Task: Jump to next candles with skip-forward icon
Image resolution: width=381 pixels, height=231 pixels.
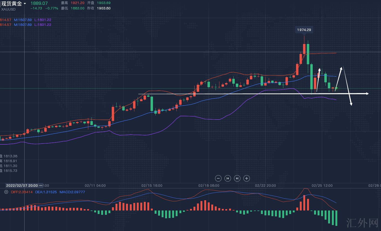Action: coord(237,178)
